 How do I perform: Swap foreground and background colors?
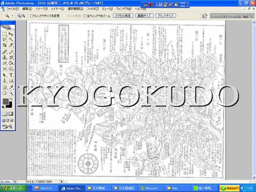pos(11,99)
